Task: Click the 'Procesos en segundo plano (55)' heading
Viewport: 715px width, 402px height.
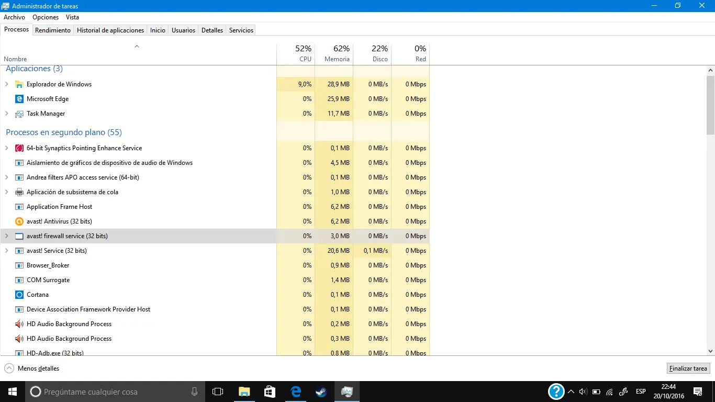Action: coord(64,132)
